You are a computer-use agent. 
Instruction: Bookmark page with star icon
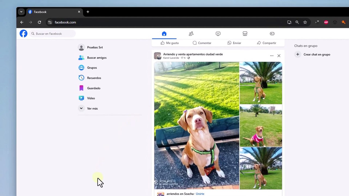(305, 22)
